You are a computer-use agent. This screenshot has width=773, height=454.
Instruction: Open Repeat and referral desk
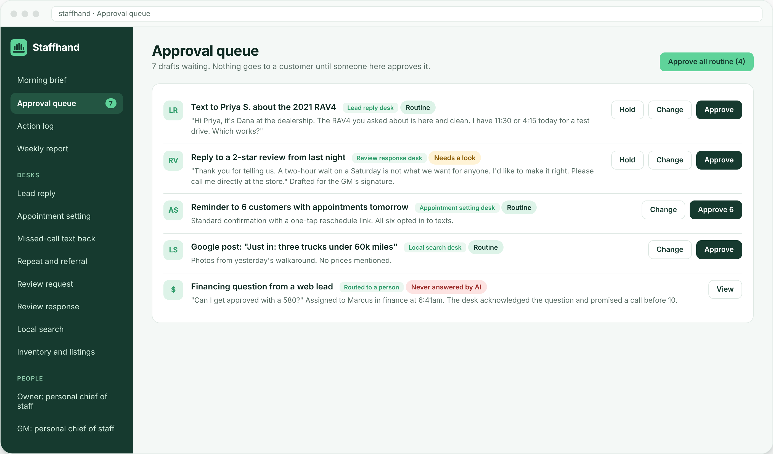coord(67,261)
